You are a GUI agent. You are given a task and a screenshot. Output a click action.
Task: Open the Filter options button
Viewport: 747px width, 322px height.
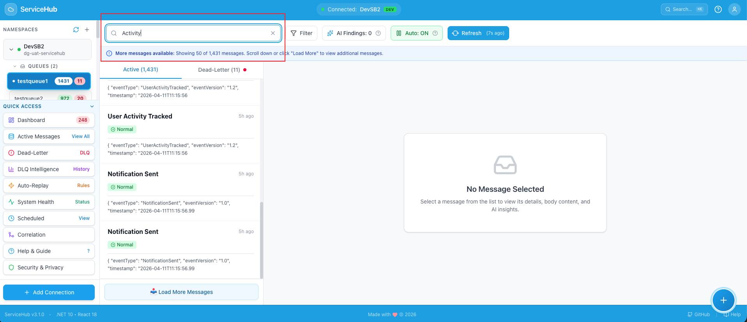(301, 33)
